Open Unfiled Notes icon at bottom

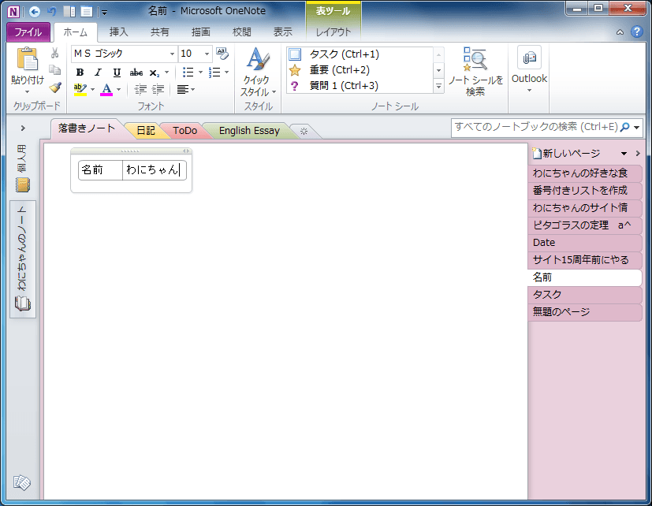22,482
